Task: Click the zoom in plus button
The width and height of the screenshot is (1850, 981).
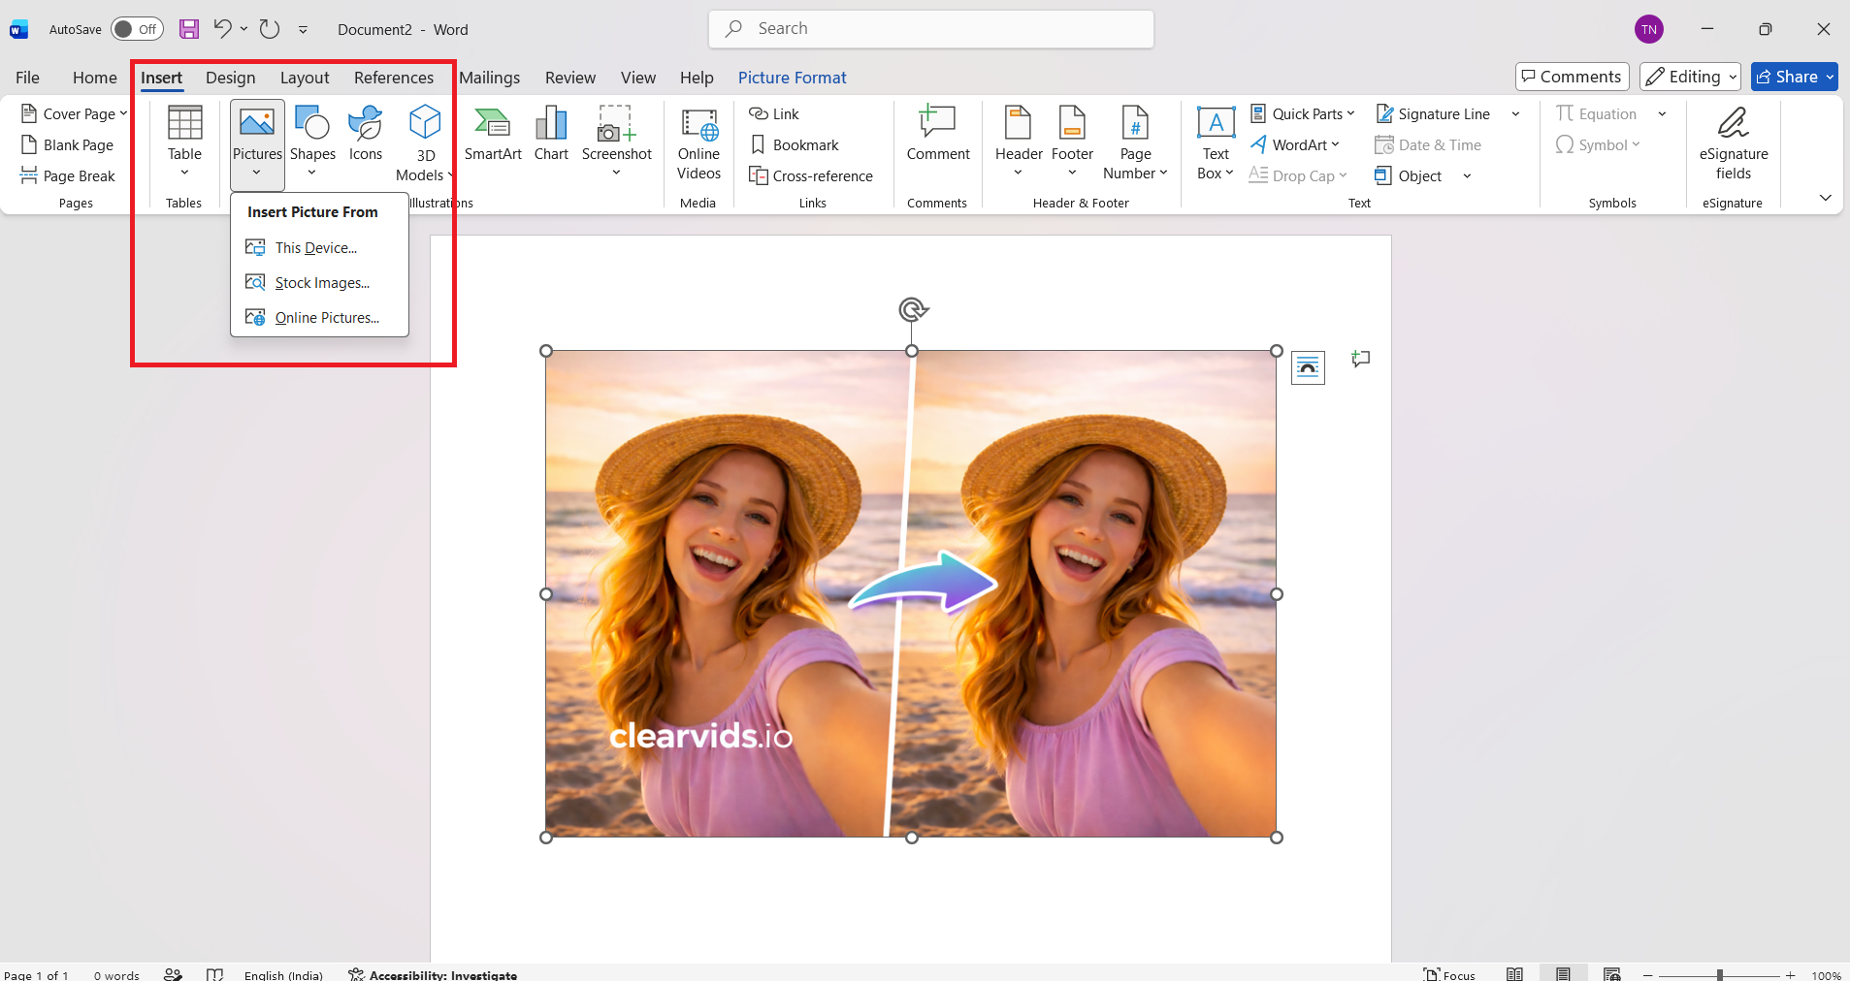Action: pos(1791,975)
